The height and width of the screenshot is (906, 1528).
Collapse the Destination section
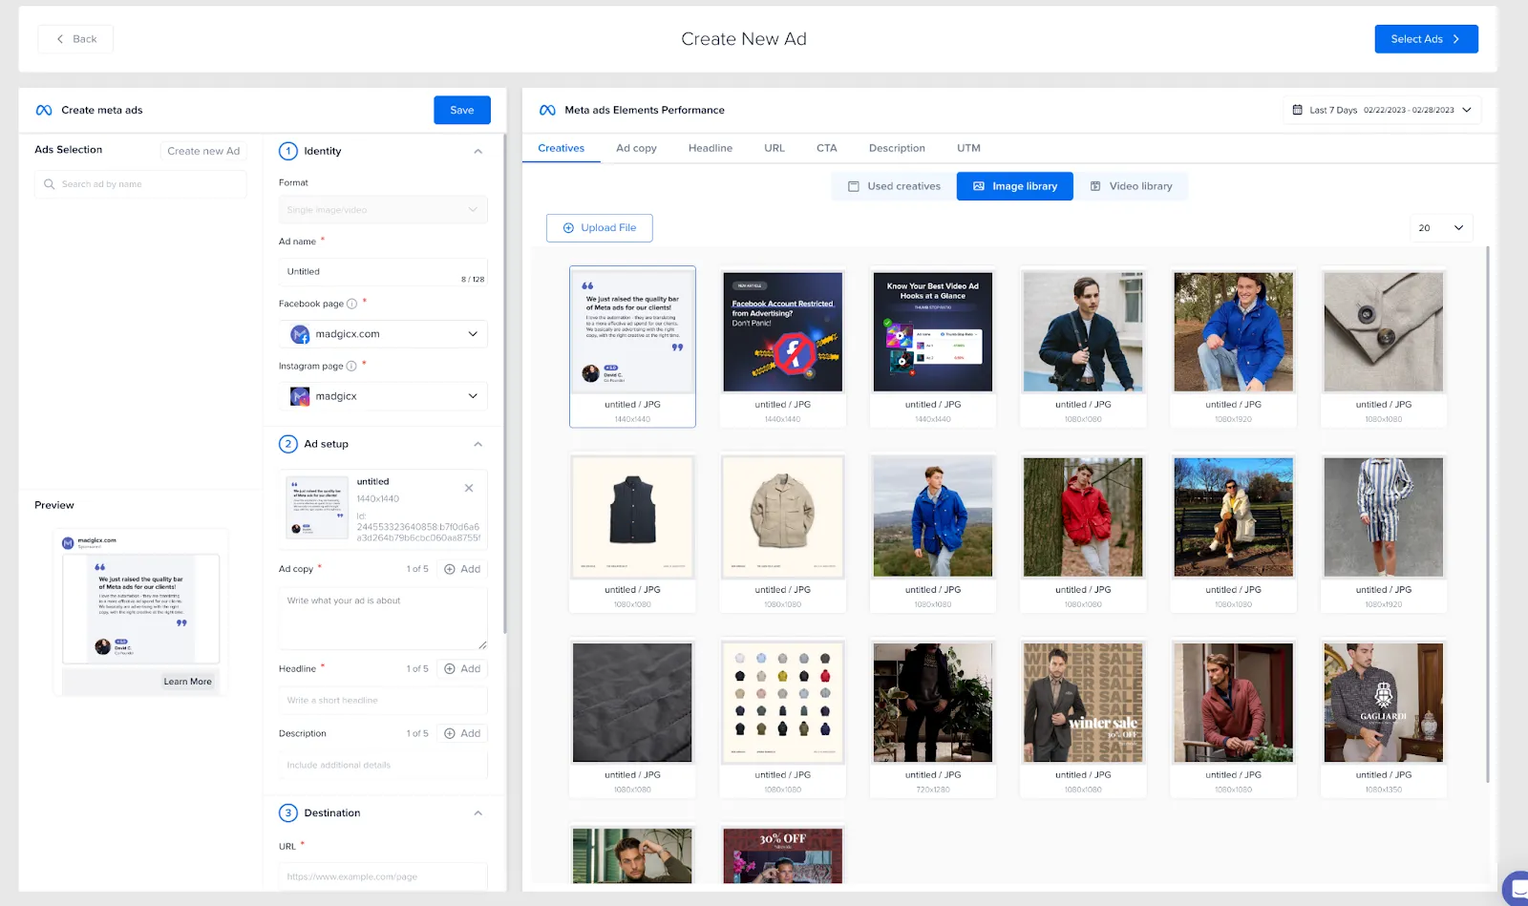[478, 813]
